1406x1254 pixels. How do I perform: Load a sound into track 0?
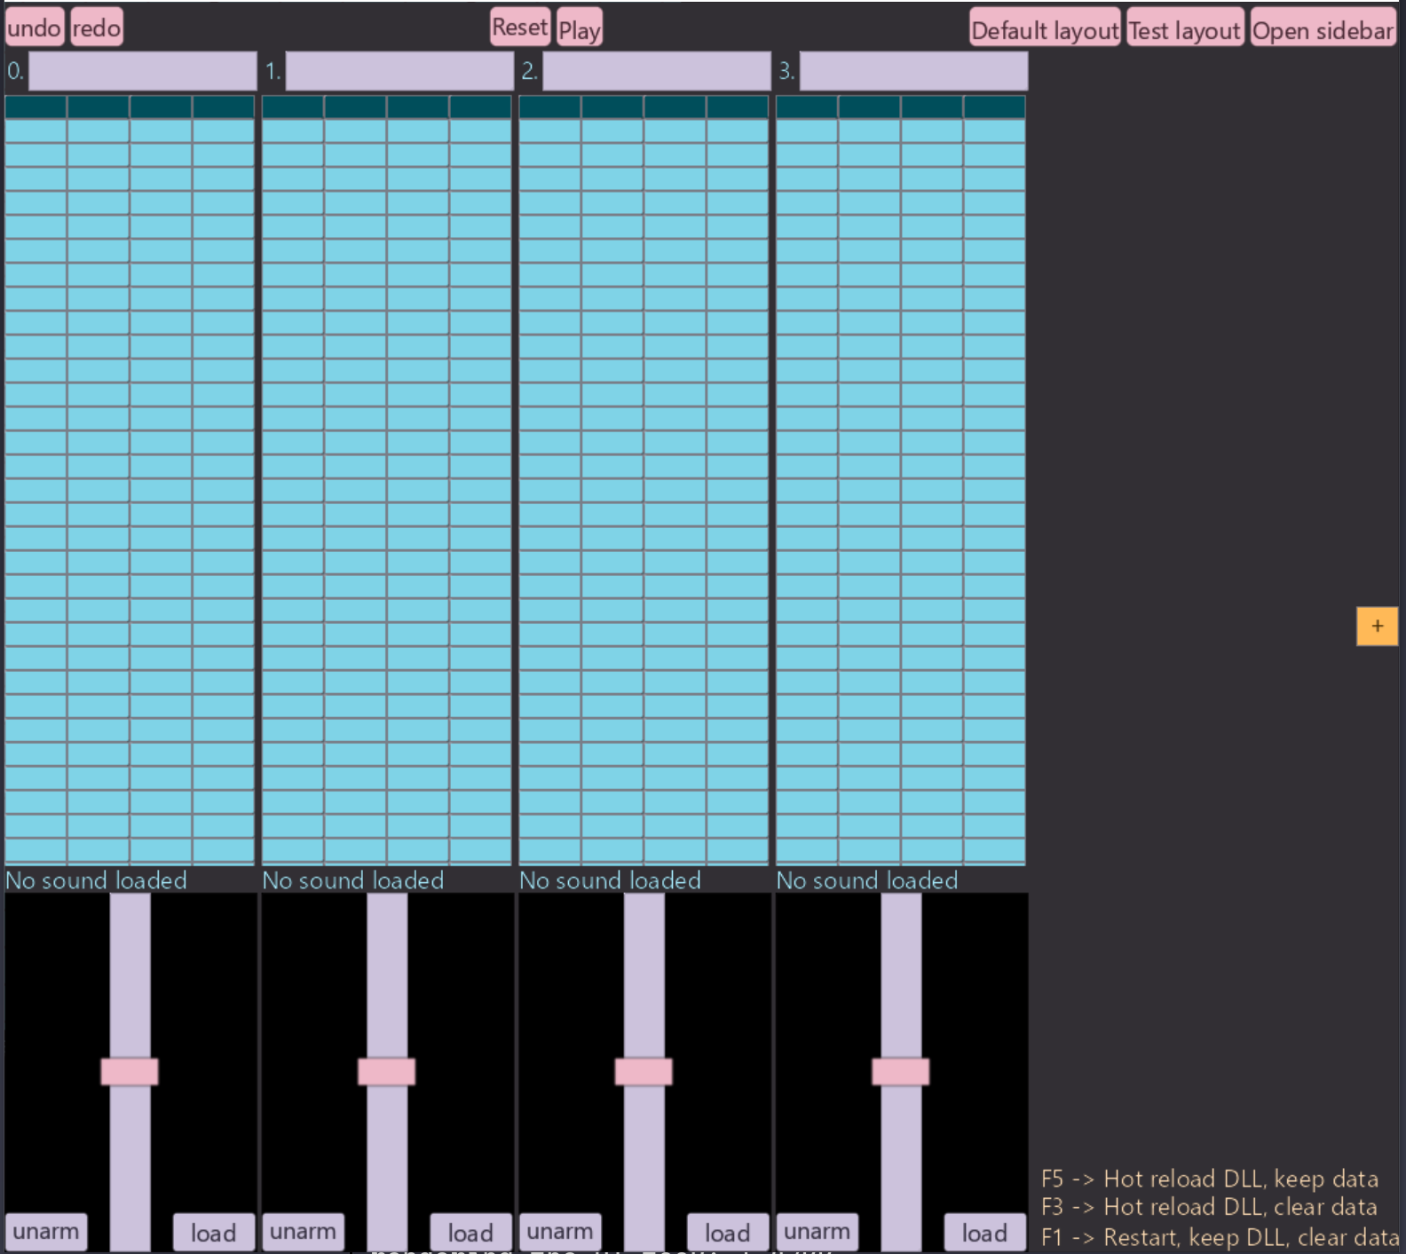[x=213, y=1233]
